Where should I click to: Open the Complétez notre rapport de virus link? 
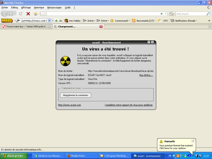pyautogui.click(x=129, y=105)
